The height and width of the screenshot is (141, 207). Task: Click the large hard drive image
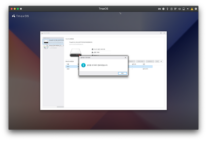pyautogui.click(x=75, y=52)
